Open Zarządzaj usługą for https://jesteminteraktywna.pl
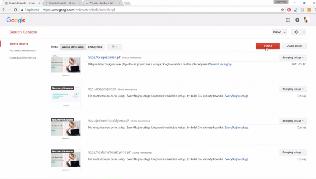This screenshot has height=179, width=316. (293, 152)
